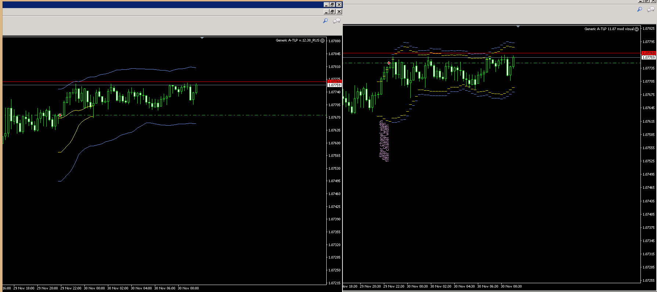Click the smiley face beside A-TLP 11.87 mod visual
Viewport: 657px width, 292px height.
point(637,29)
